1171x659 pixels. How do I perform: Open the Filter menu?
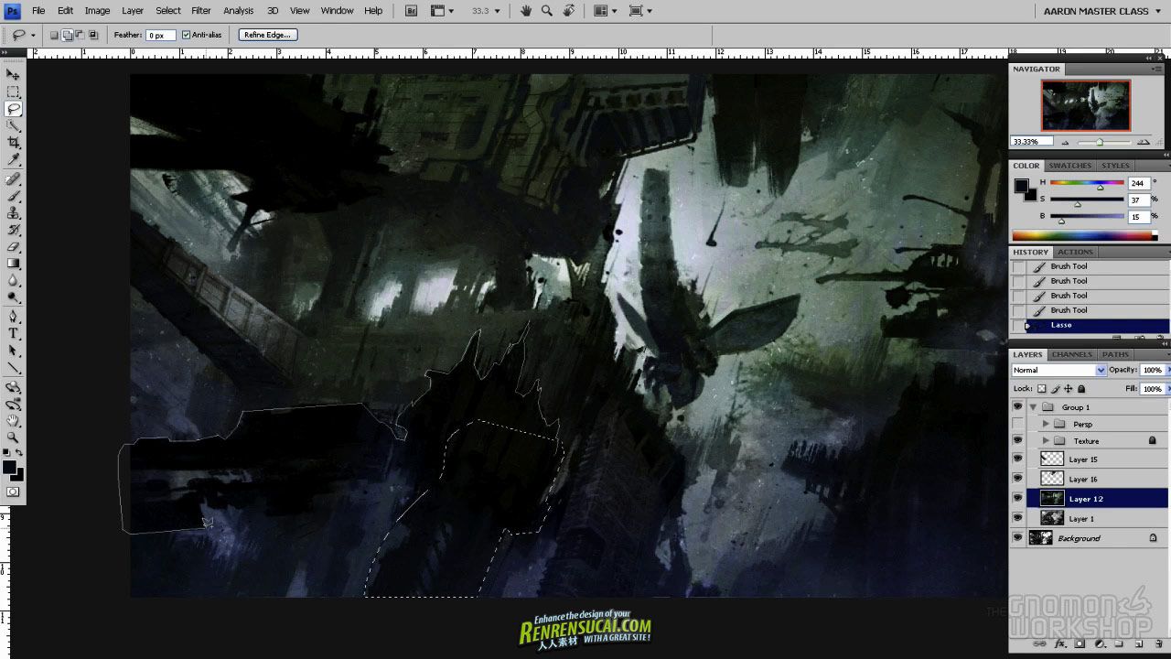pyautogui.click(x=201, y=11)
